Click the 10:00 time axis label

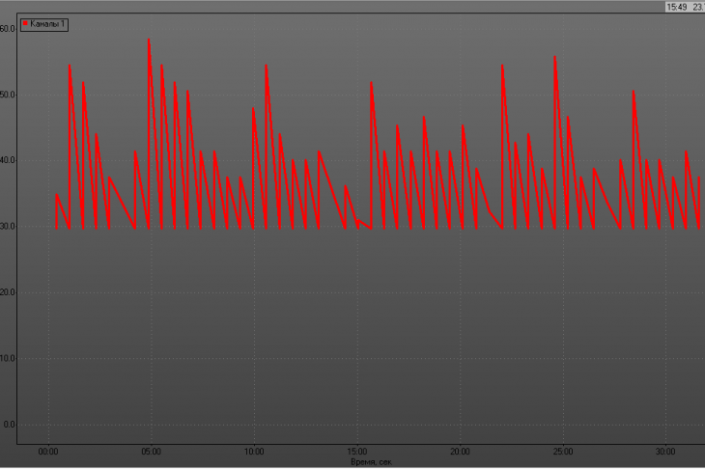pos(254,452)
